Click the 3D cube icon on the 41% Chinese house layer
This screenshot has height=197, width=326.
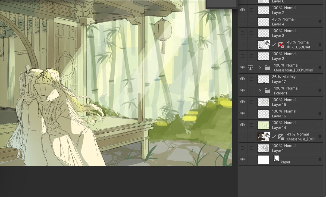point(267,135)
